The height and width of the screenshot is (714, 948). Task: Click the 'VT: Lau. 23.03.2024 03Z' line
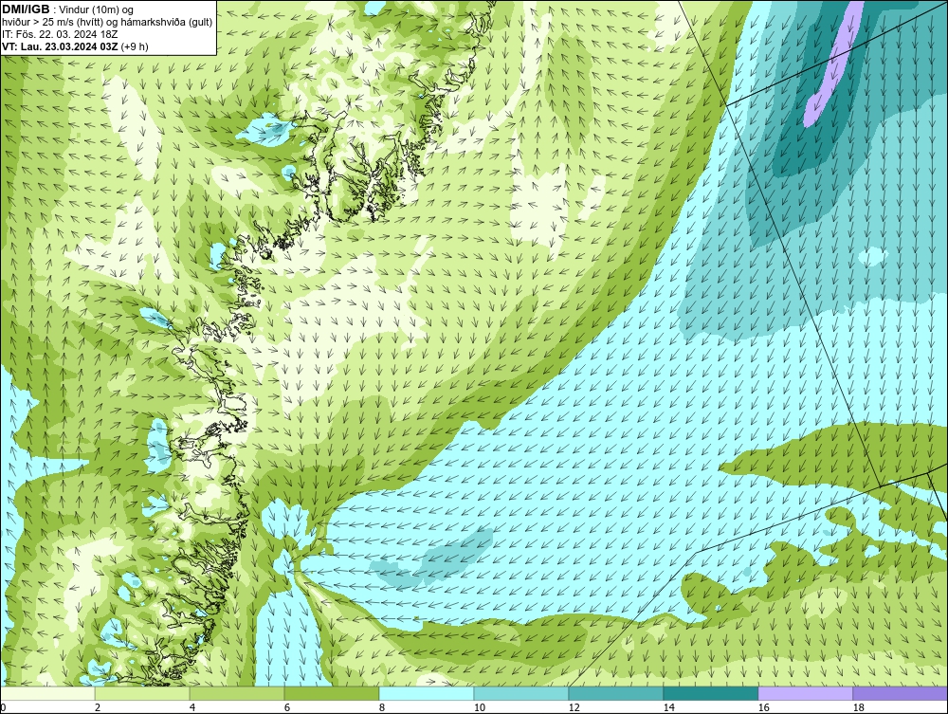point(61,46)
